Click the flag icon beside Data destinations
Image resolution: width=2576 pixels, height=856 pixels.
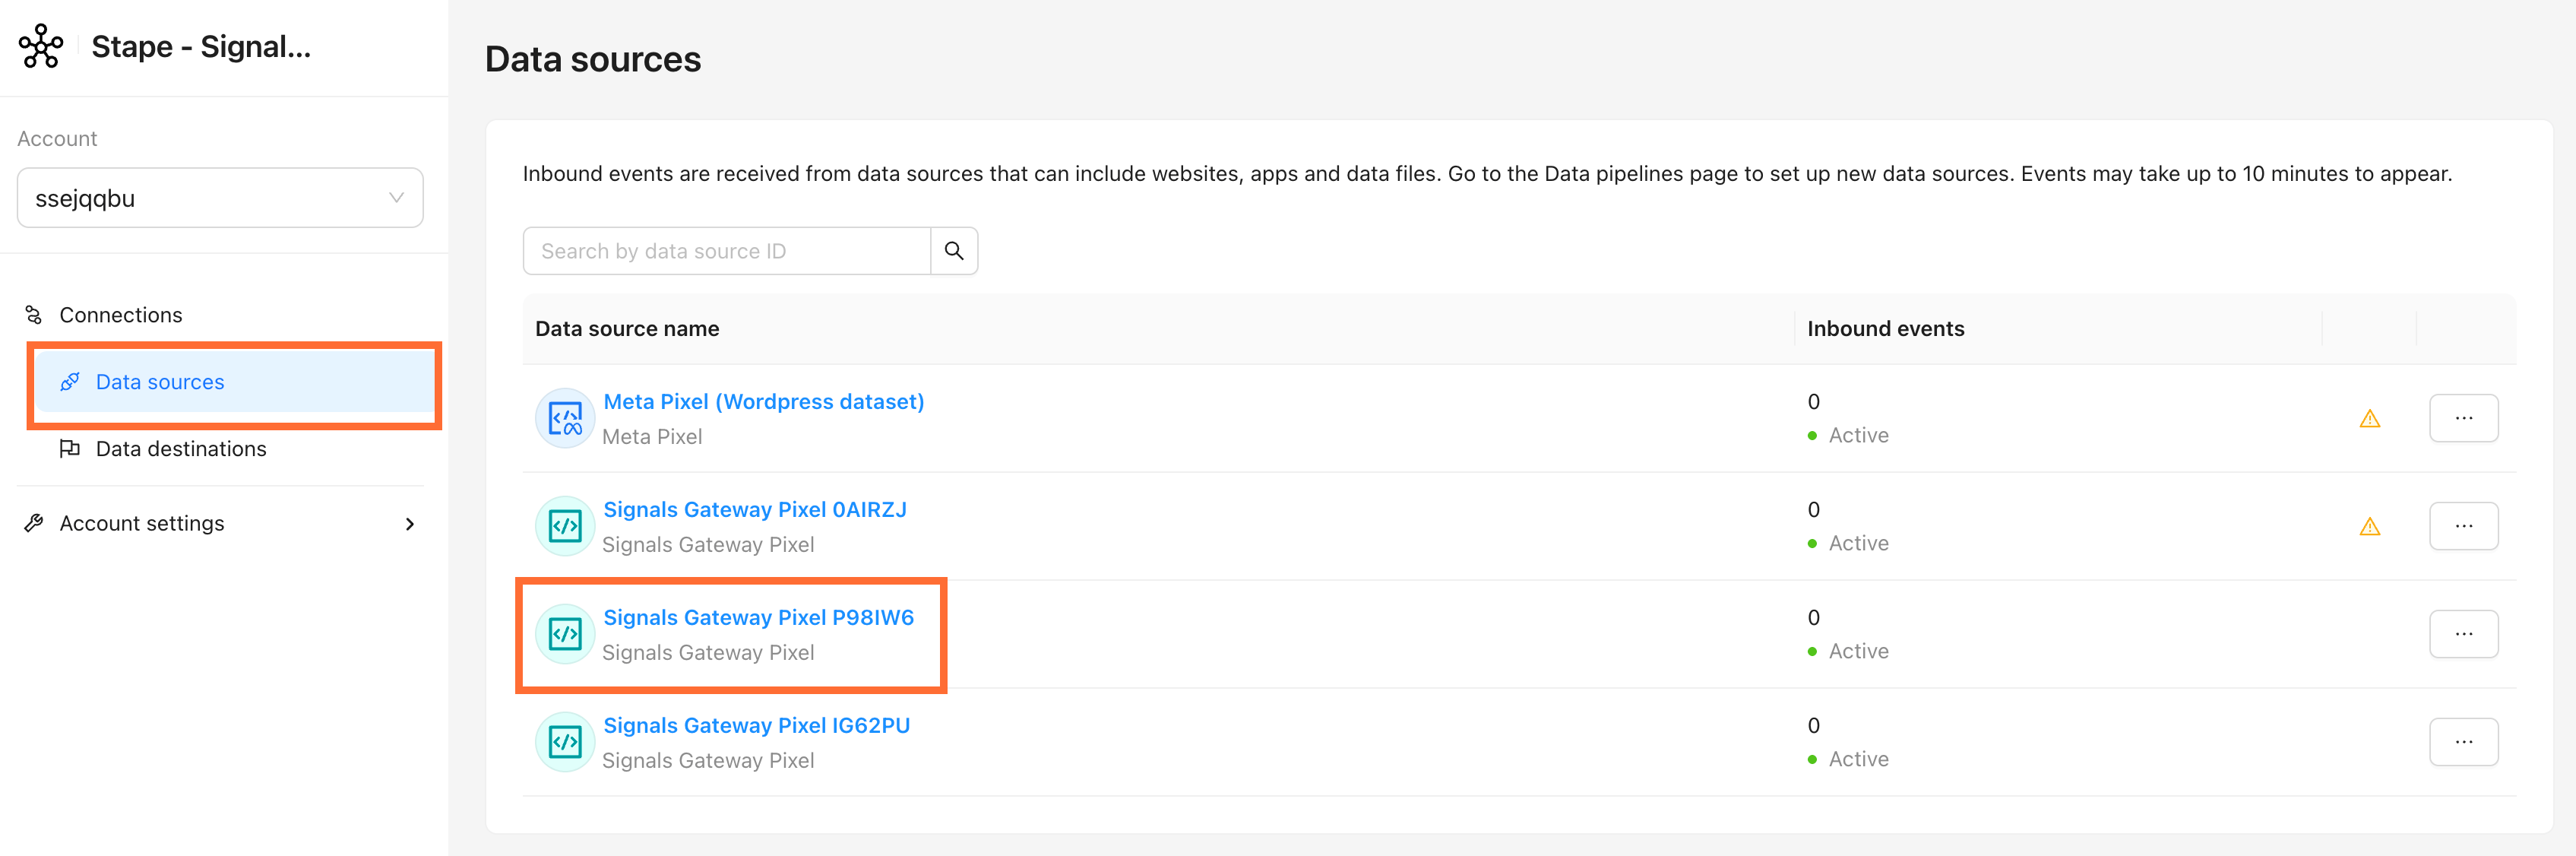(x=69, y=449)
